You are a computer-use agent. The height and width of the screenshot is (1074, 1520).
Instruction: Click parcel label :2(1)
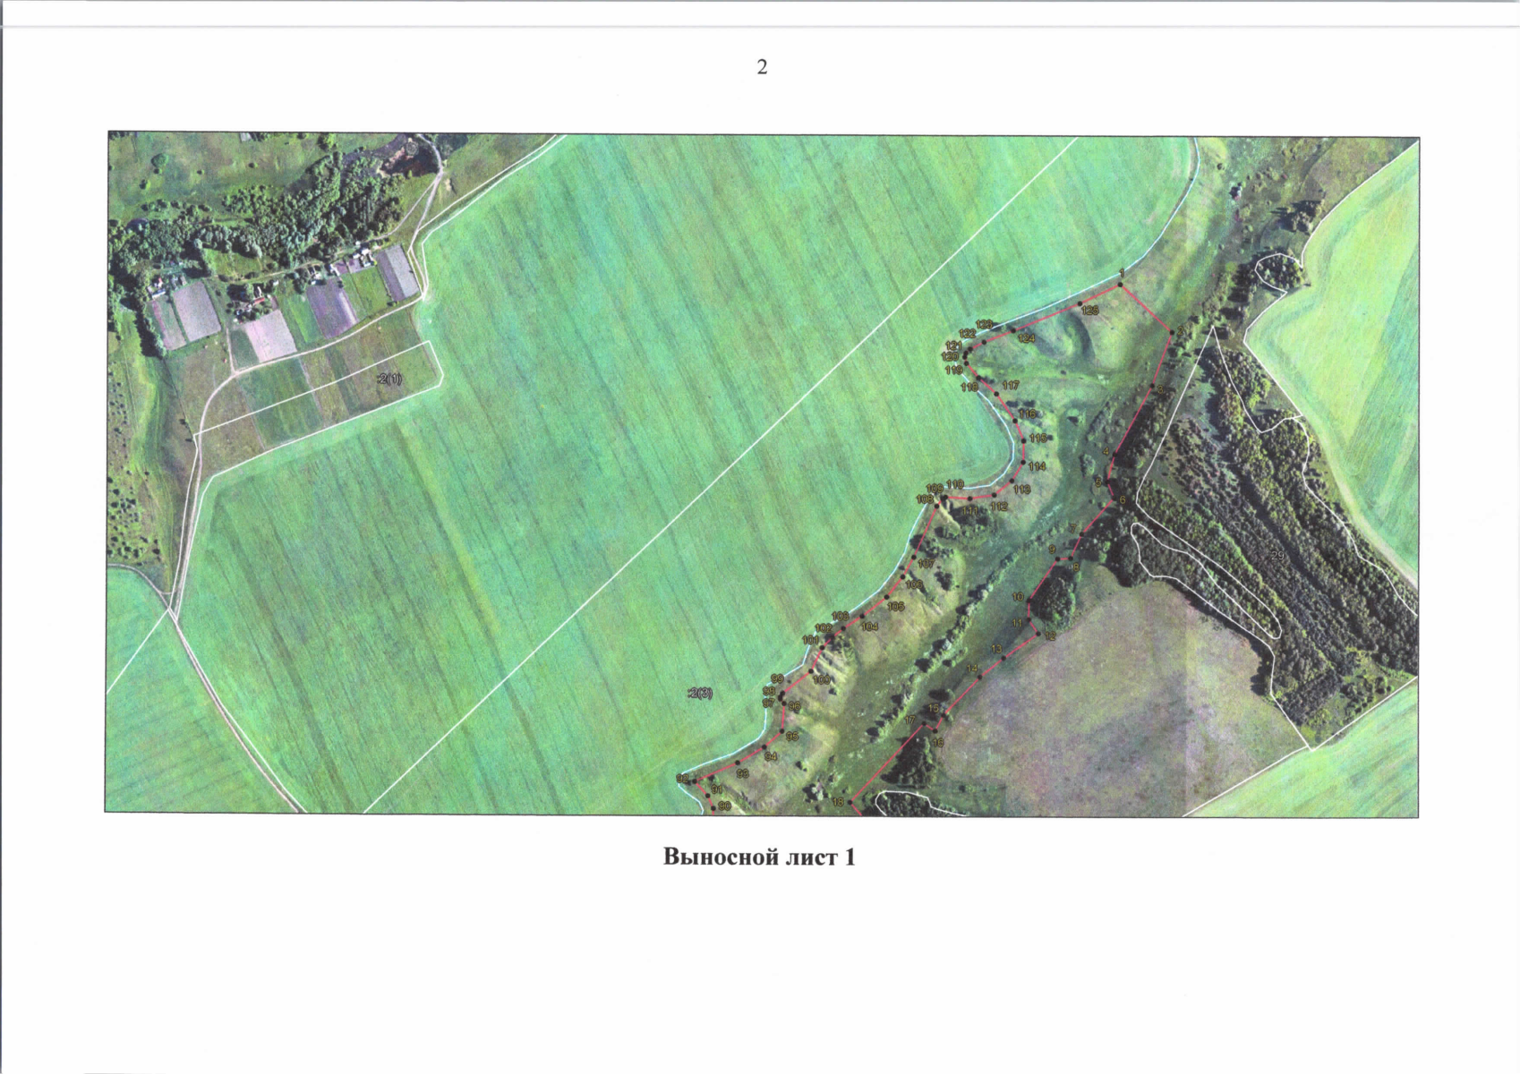click(390, 379)
